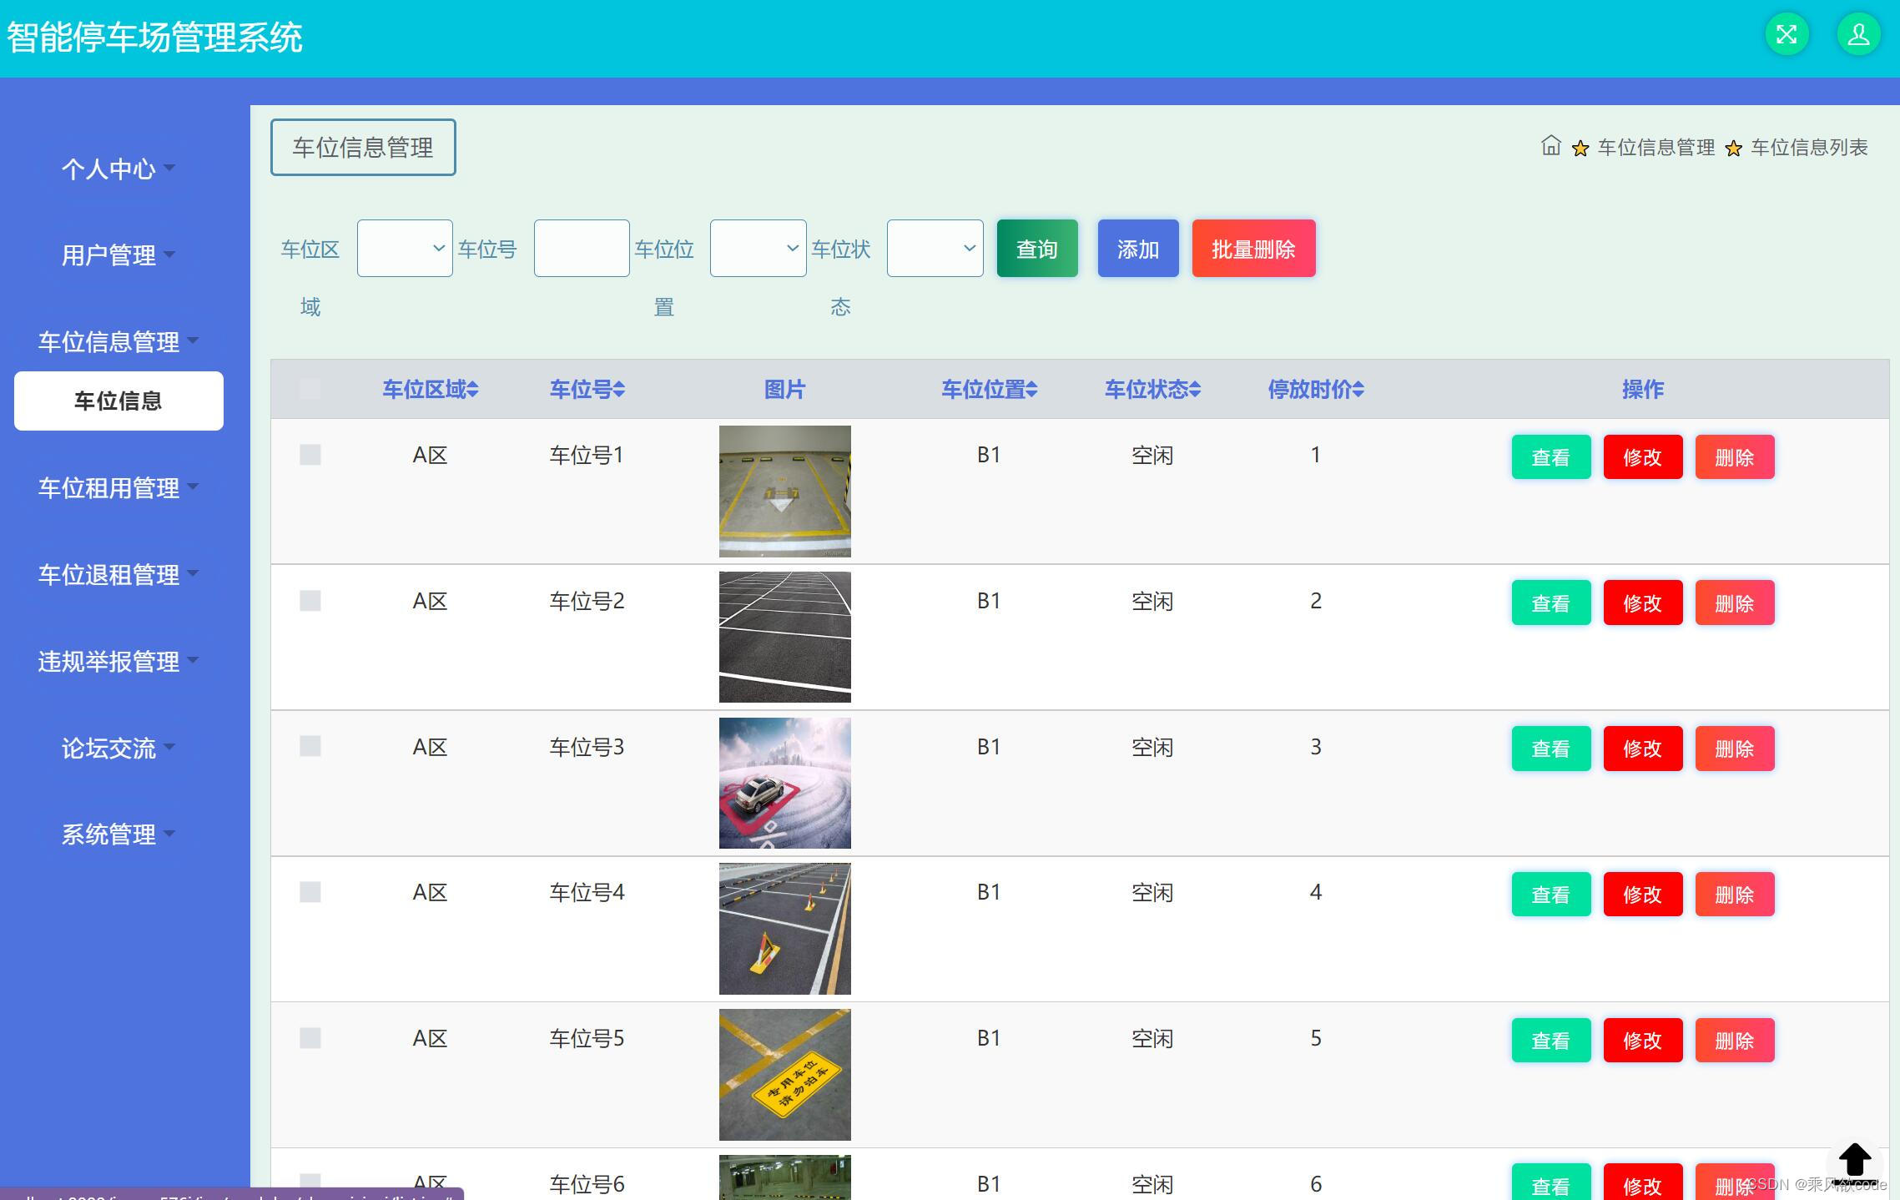Click the fullscreen toggle icon in header
Screen dimensions: 1900x1200
point(1787,35)
